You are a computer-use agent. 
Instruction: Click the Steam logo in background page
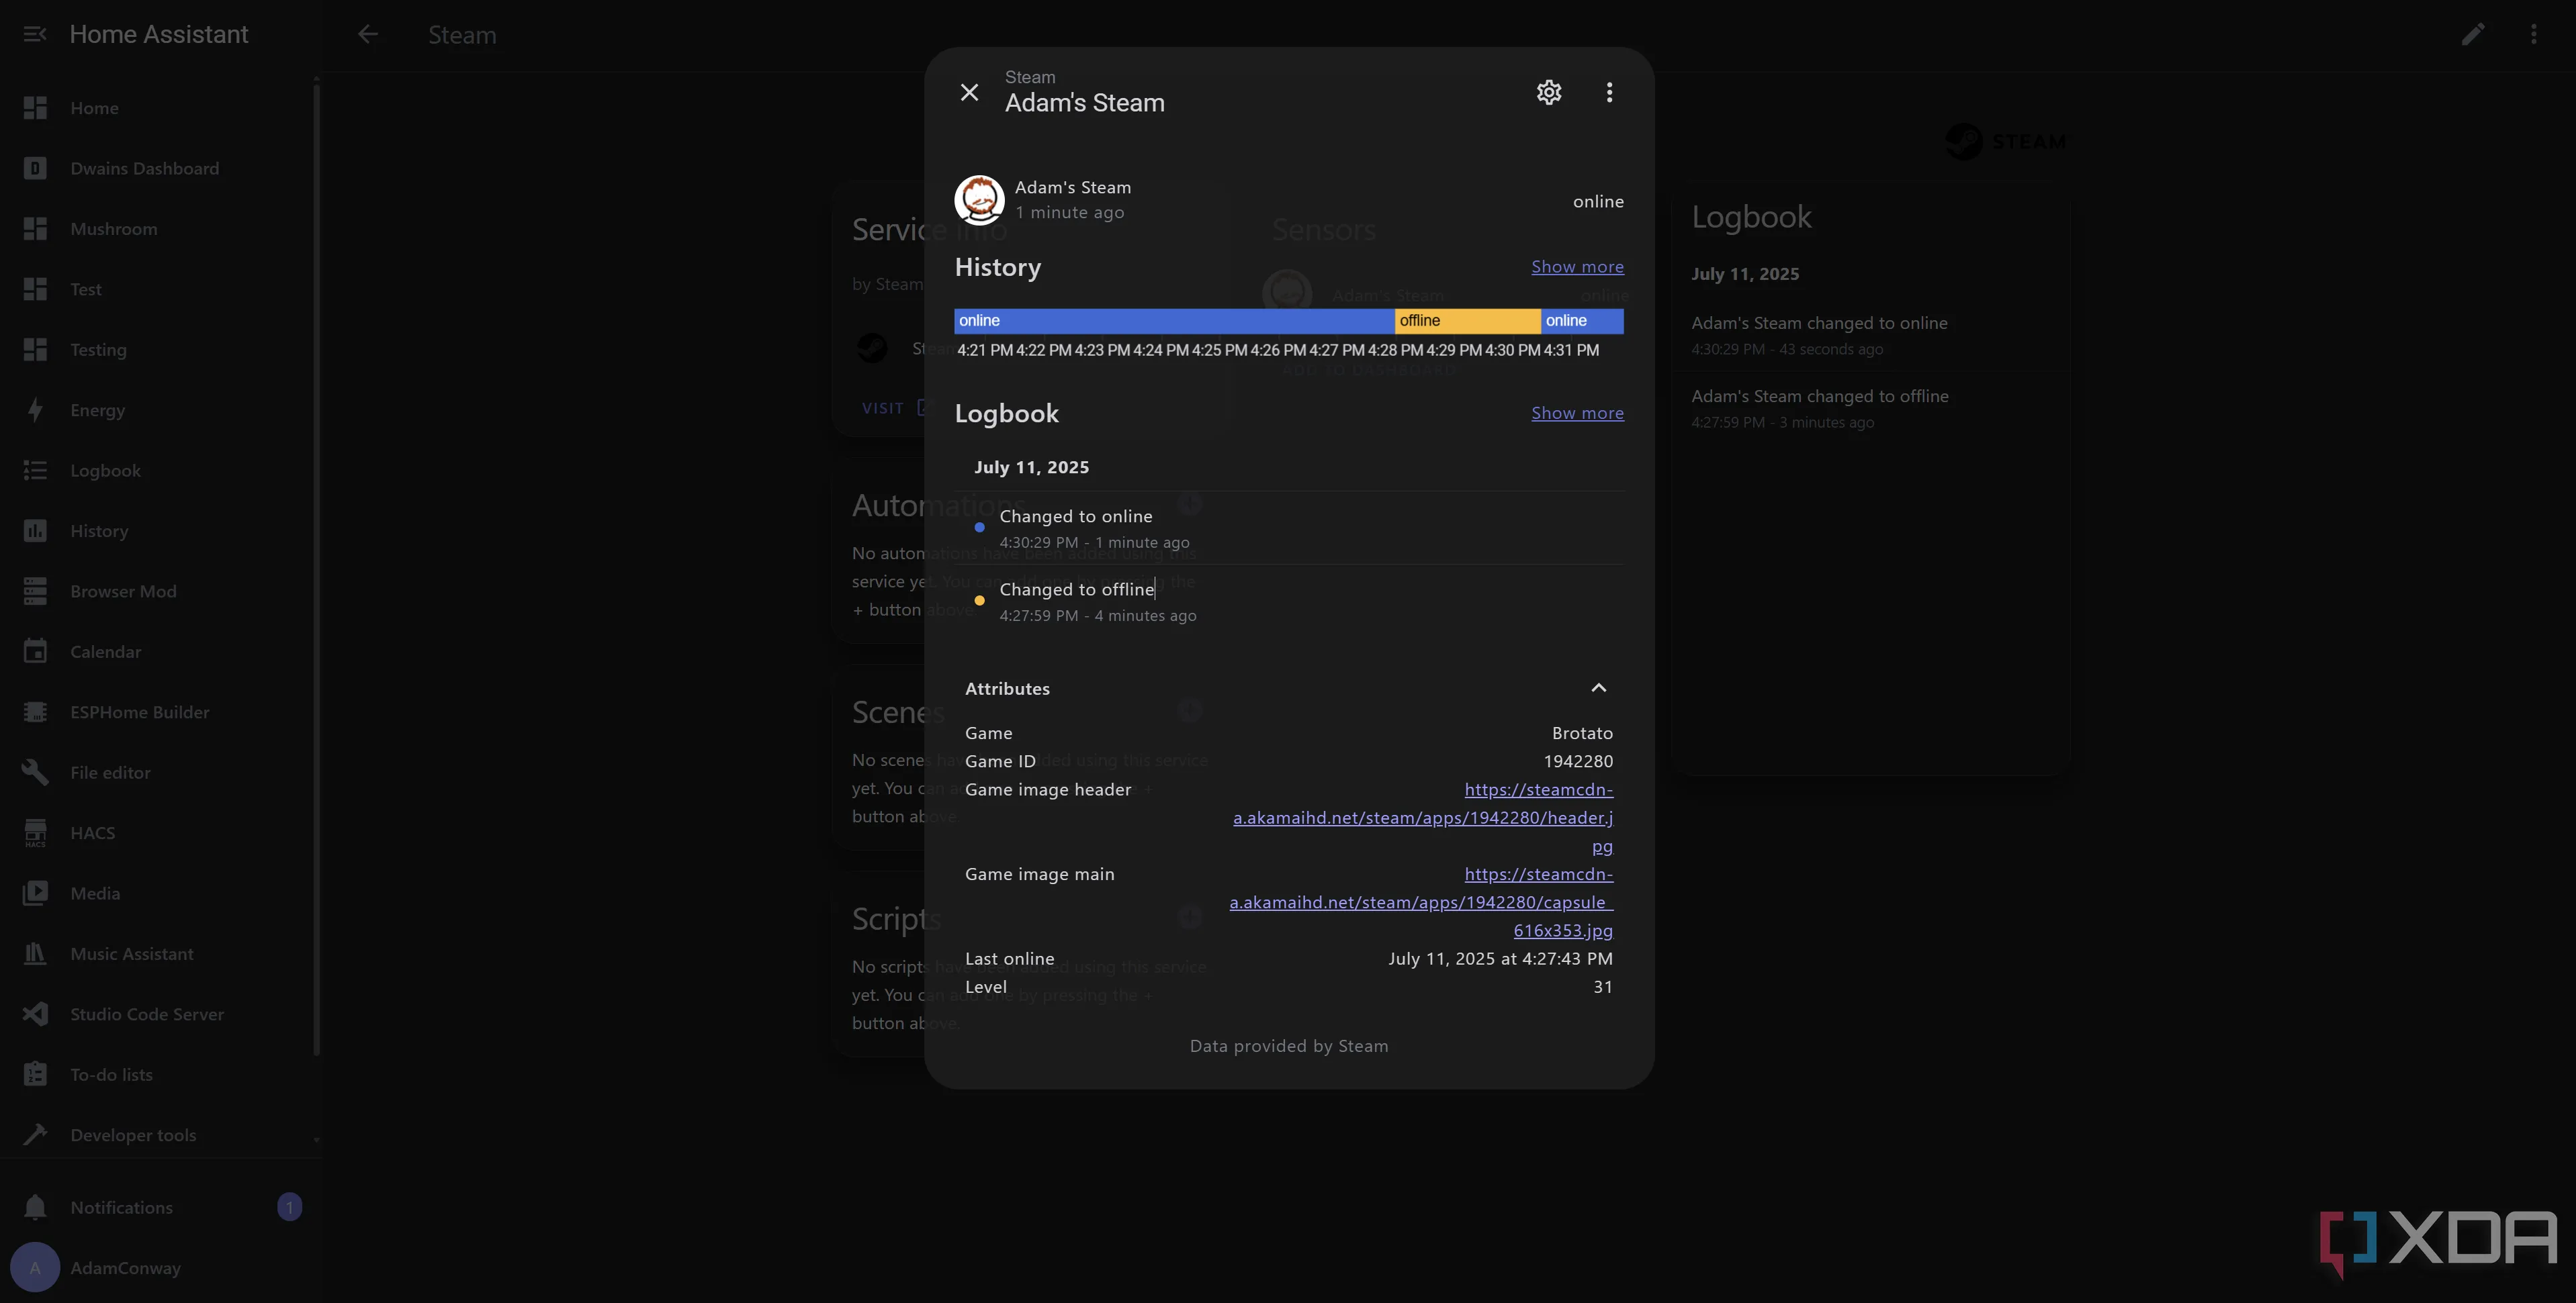click(2005, 141)
